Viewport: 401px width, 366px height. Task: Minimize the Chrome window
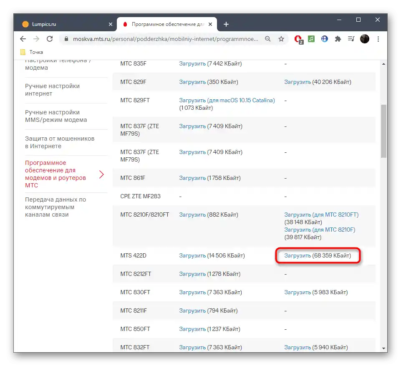tap(339, 20)
